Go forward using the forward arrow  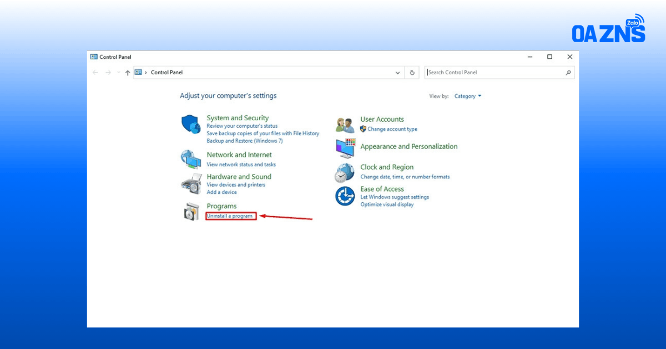[108, 73]
